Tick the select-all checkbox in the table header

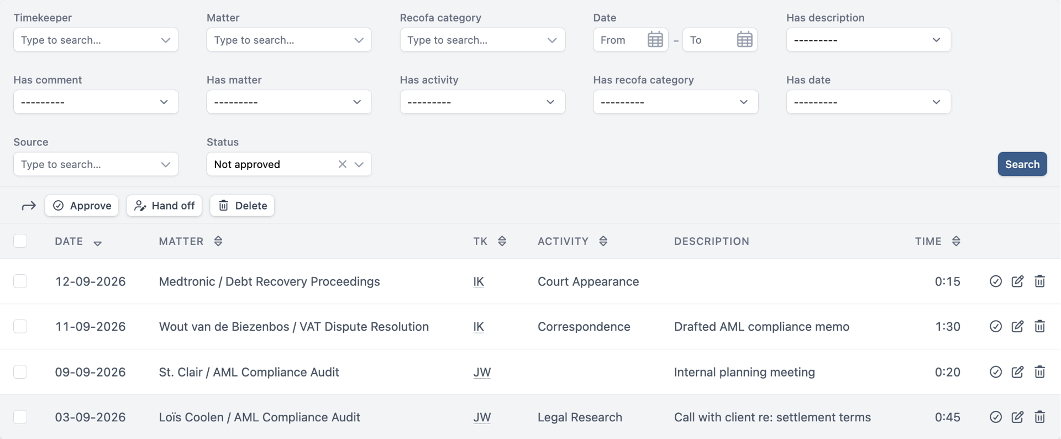click(20, 241)
